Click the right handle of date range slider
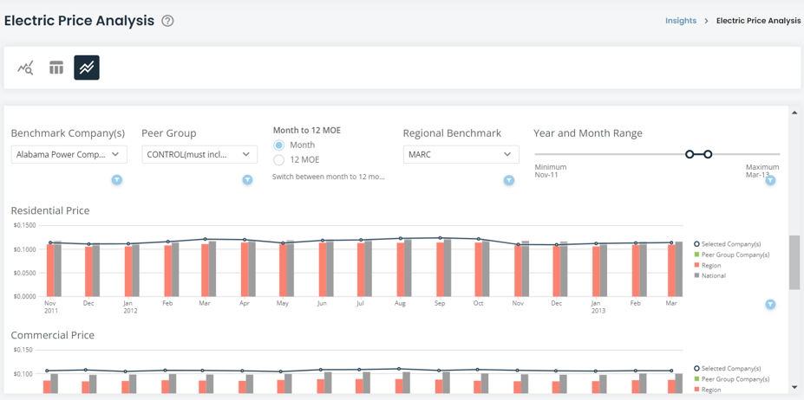Viewport: 804px width, 400px height. coord(708,154)
